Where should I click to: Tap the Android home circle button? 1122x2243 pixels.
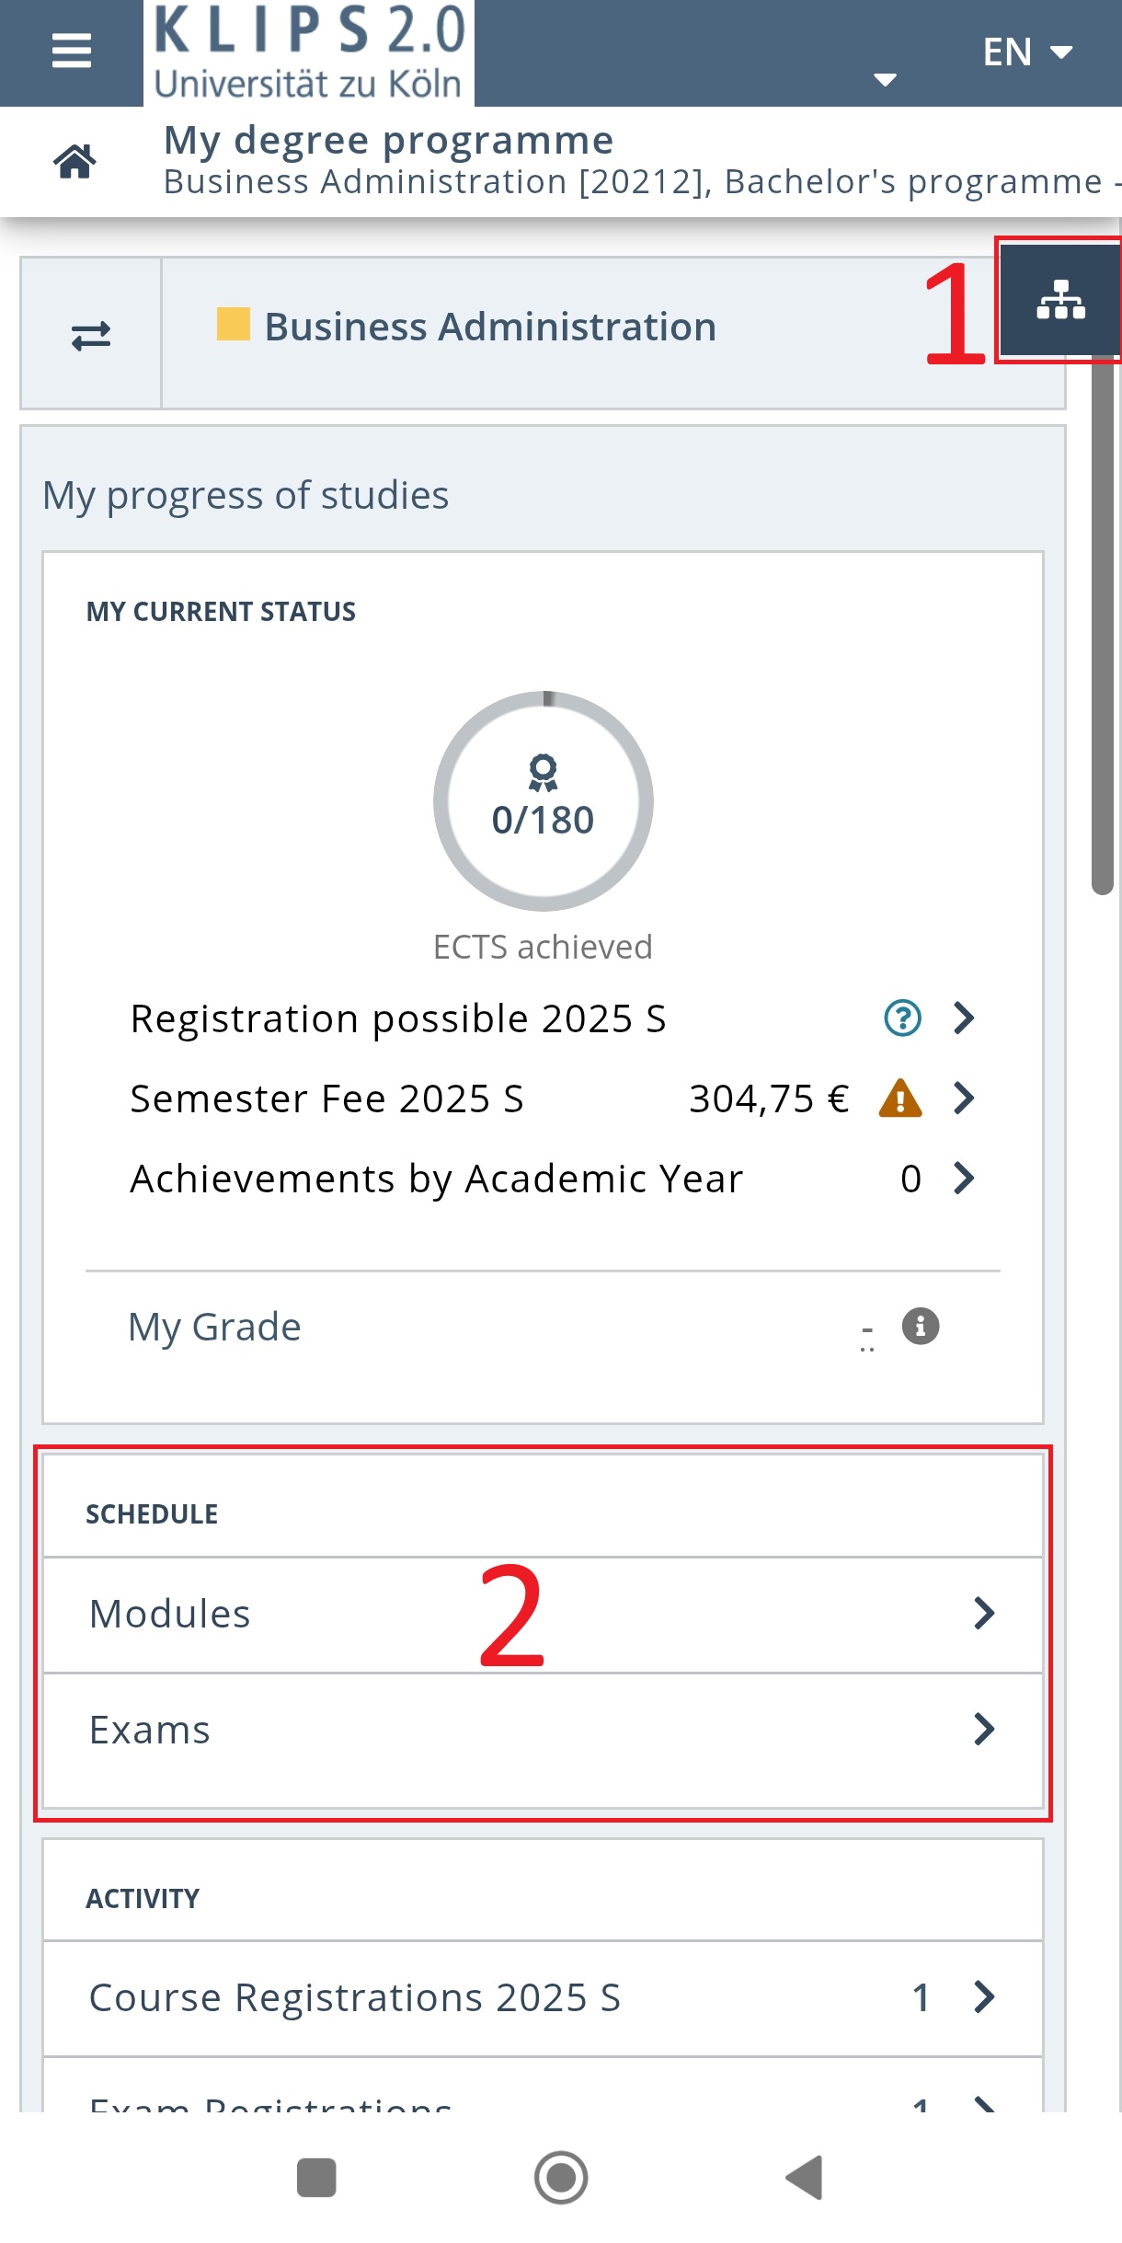[561, 2178]
